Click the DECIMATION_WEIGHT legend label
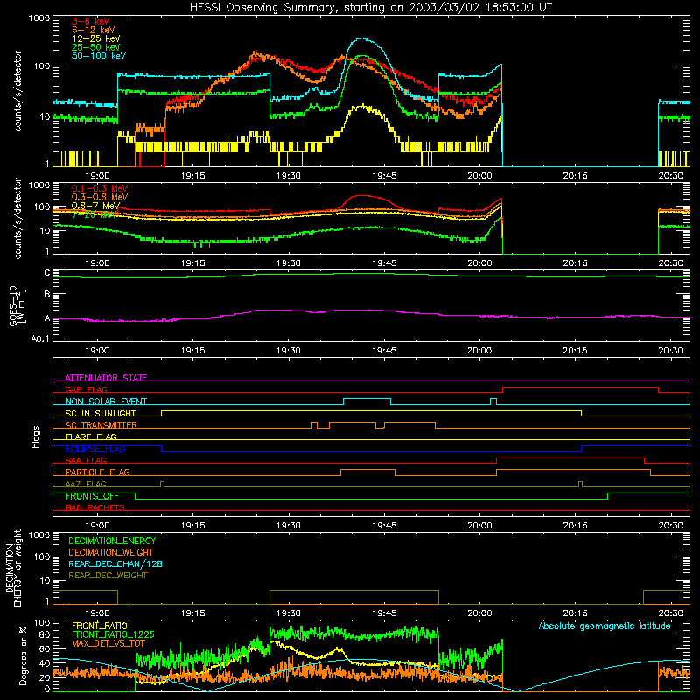The image size is (700, 700). 111,553
